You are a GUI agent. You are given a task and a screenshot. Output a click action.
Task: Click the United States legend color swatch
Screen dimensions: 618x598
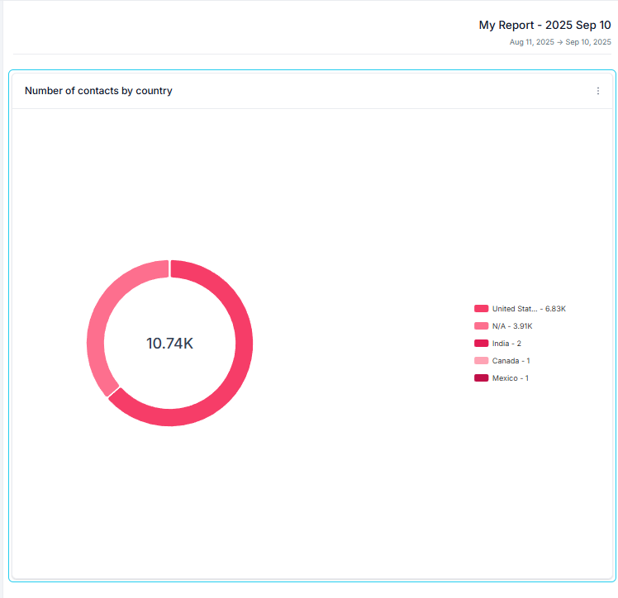[481, 308]
